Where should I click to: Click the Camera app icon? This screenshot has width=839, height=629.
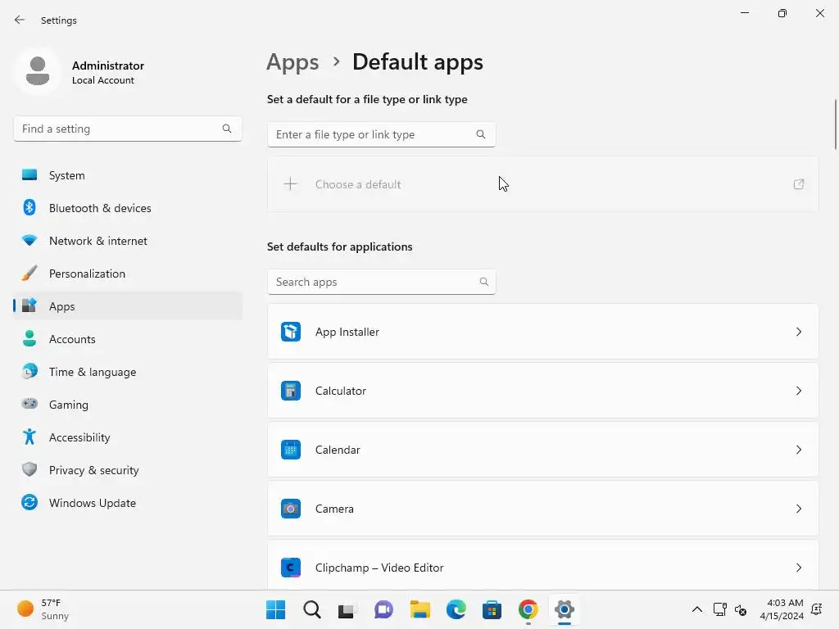coord(291,509)
